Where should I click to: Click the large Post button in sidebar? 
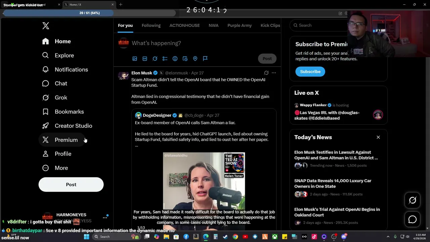coord(71,185)
